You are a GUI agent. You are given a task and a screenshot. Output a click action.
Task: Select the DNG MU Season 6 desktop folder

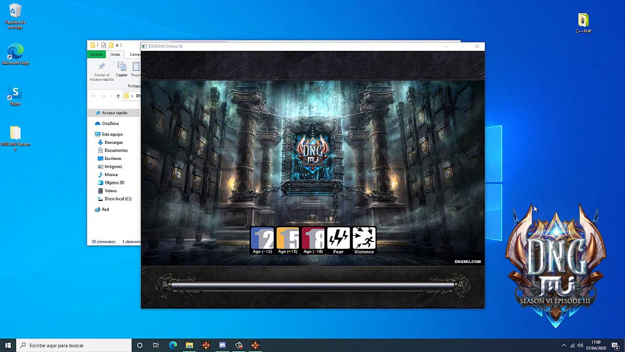15,138
